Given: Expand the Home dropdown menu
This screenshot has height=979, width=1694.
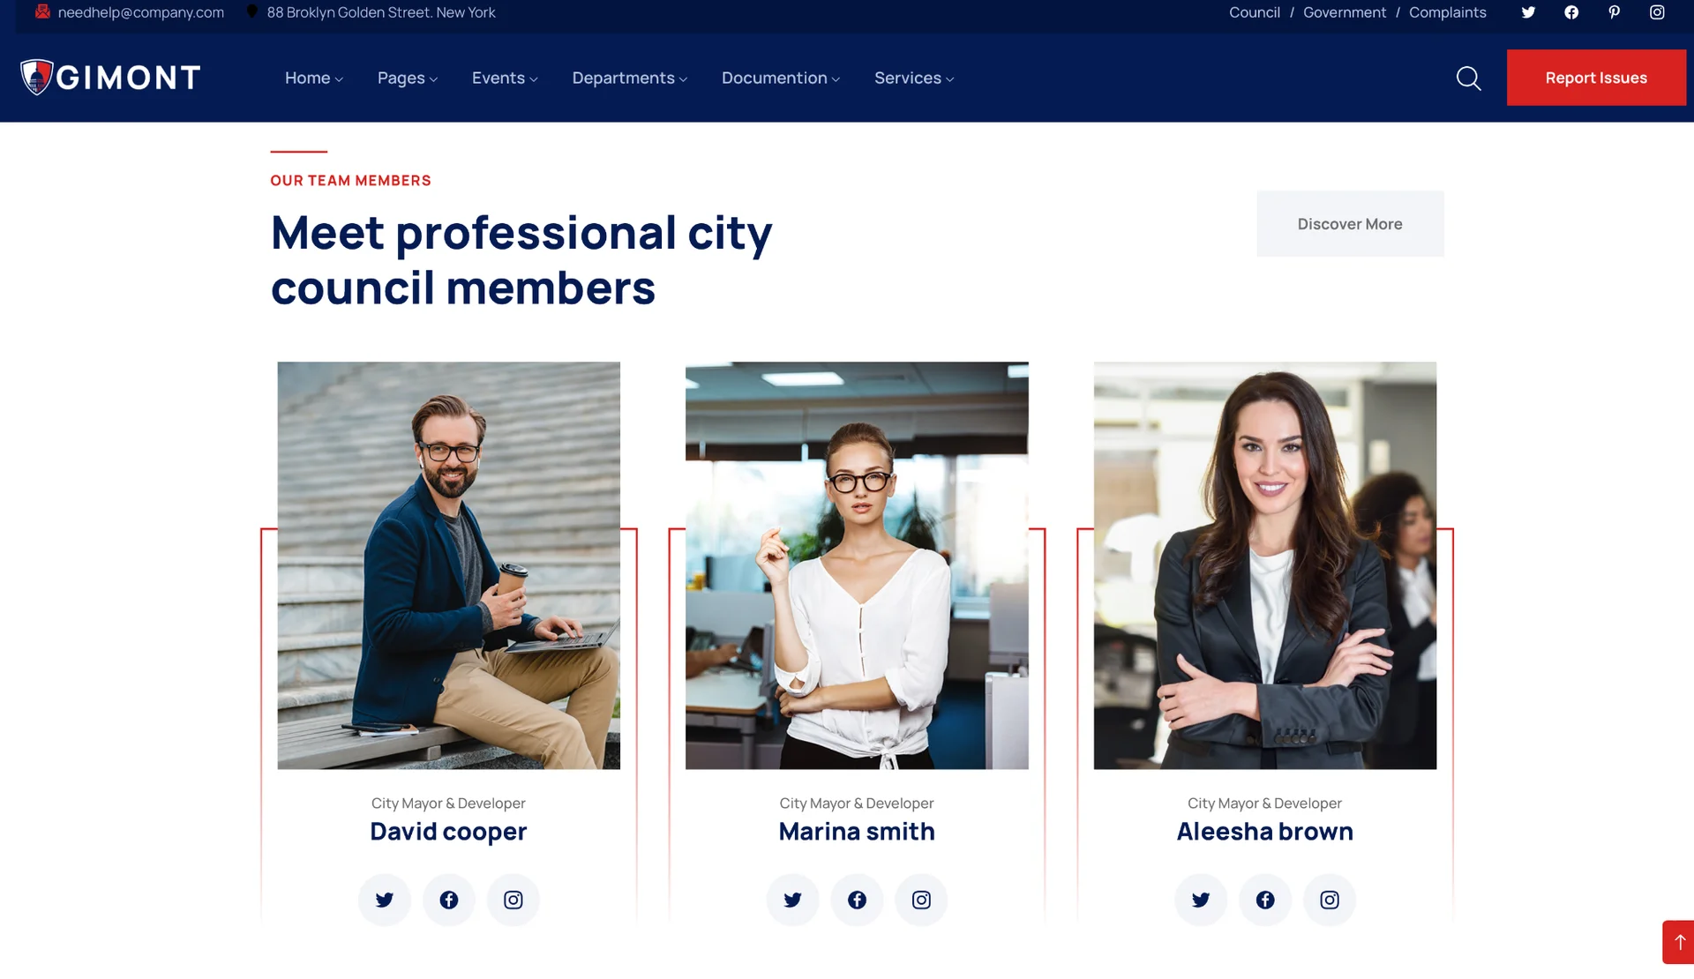Looking at the screenshot, I should (314, 78).
